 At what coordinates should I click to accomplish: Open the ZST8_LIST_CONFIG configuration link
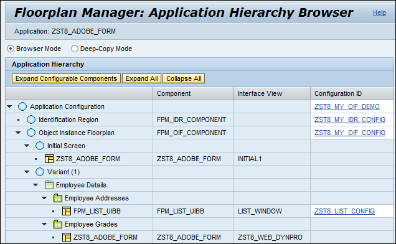click(344, 211)
